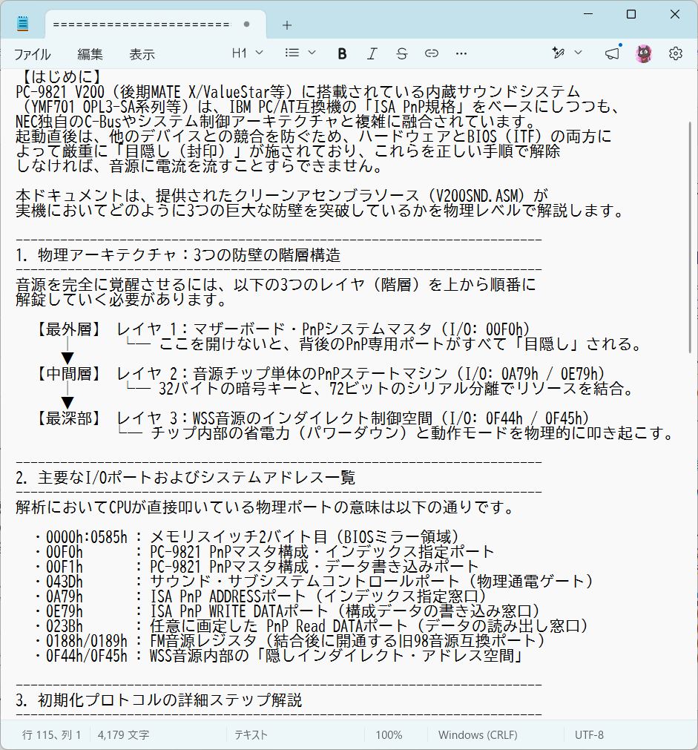
Task: Open a new tab with plus button
Action: pos(287,25)
